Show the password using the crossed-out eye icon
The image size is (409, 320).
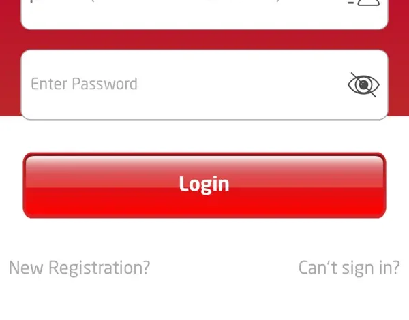pos(363,84)
